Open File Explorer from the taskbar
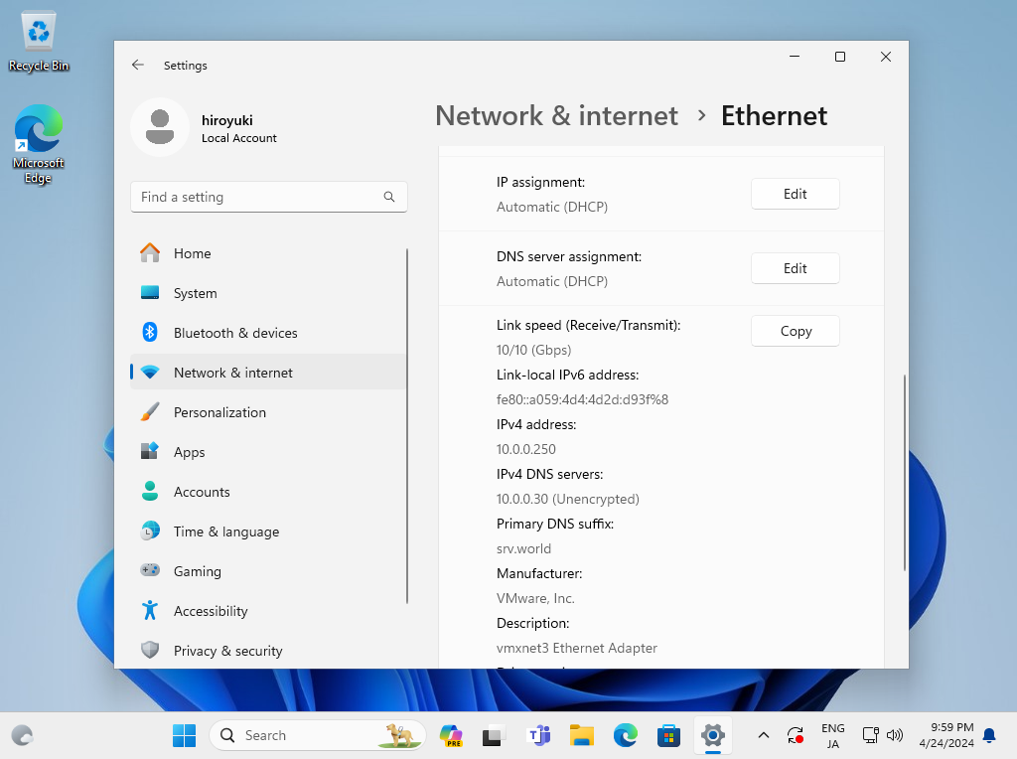Image resolution: width=1017 pixels, height=759 pixels. [x=581, y=735]
